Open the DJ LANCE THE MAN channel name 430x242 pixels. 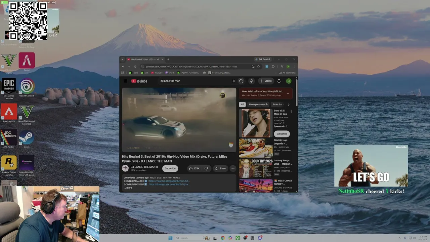click(x=143, y=167)
